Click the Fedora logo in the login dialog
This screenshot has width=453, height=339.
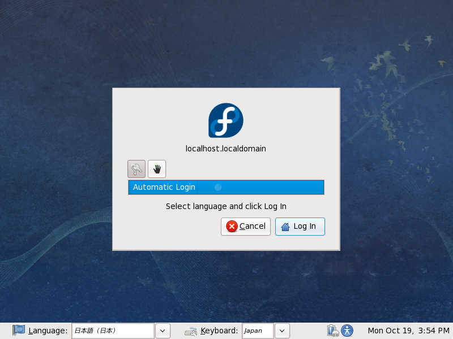click(225, 120)
